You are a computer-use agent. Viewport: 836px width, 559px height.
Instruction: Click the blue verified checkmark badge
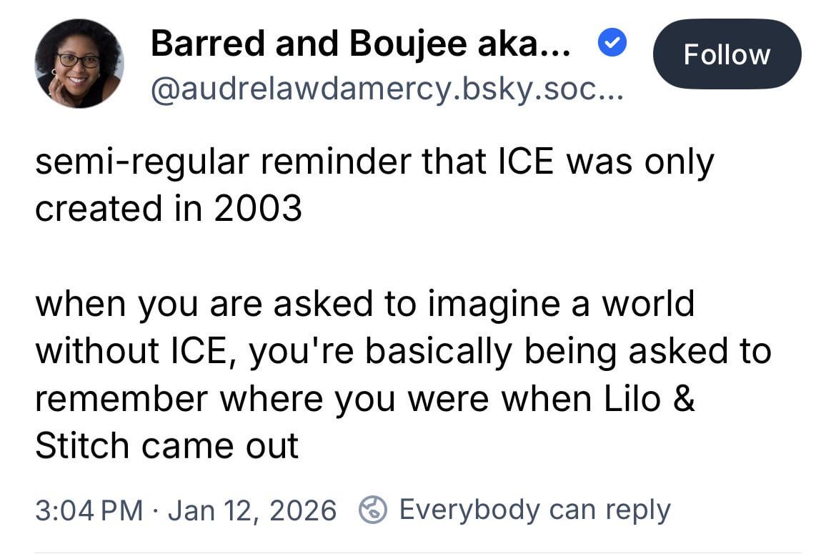click(x=612, y=45)
